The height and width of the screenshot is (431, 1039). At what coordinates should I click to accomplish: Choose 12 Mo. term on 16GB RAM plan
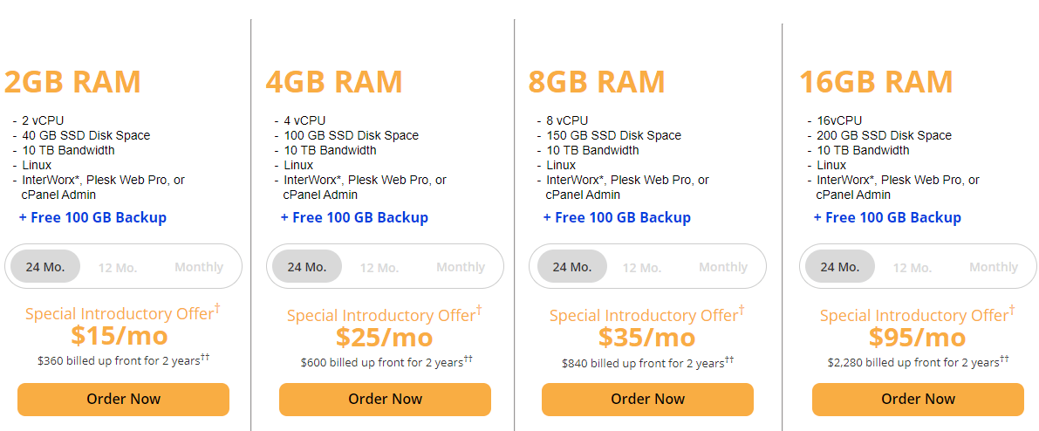pyautogui.click(x=913, y=268)
